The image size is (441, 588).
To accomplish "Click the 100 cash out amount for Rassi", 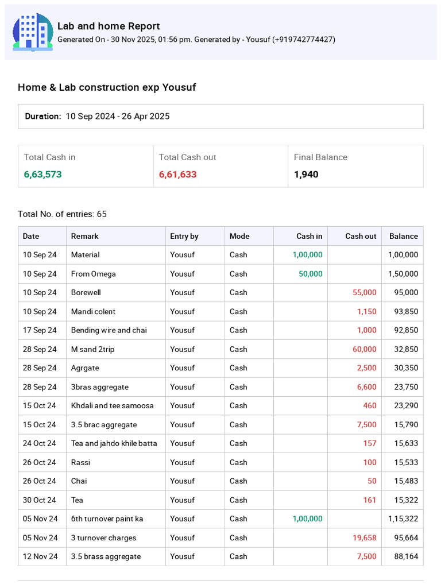I will tap(370, 462).
